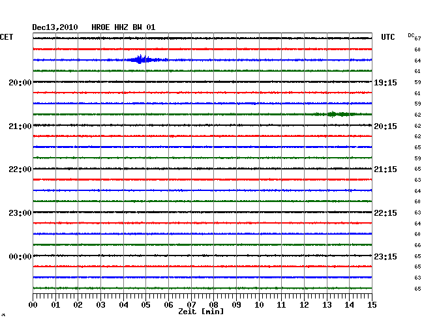Select the 23:00 CET time label
424x322 pixels.
coord(20,213)
